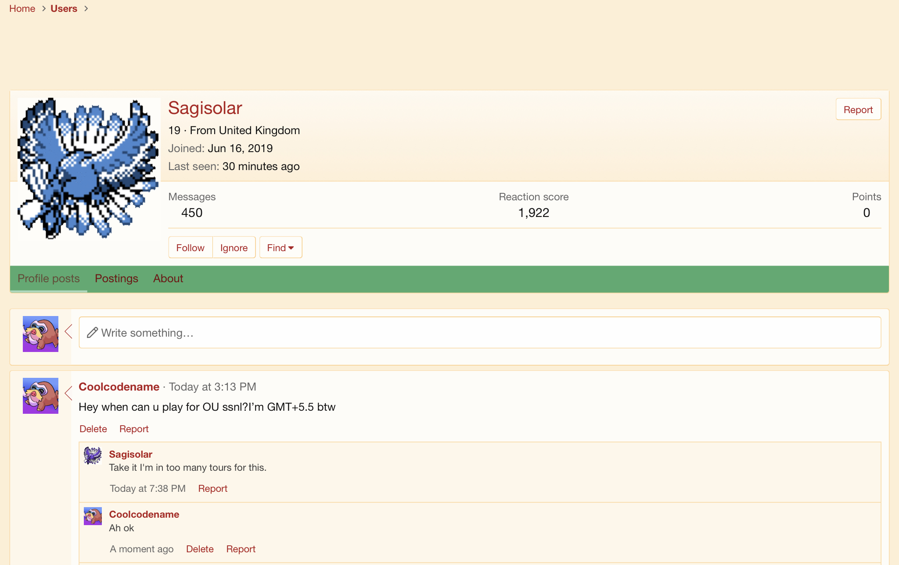Delete the 'Ah ok' comment
Screen dimensions: 899x565
click(200, 549)
